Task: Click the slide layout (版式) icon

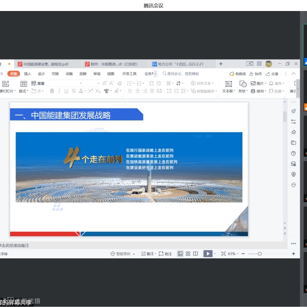Action: click(24, 84)
